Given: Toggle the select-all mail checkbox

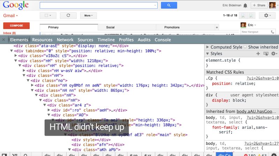Looking at the screenshot, I should (x=46, y=15).
